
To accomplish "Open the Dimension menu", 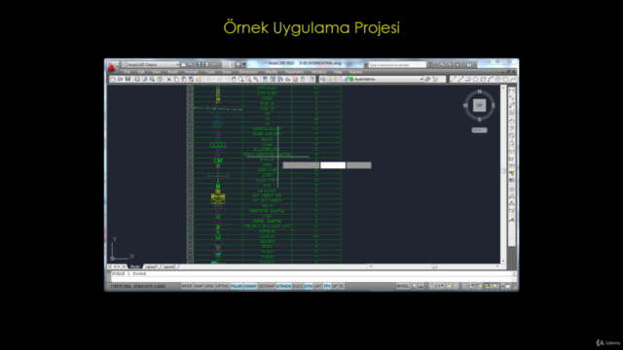I will click(x=248, y=72).
